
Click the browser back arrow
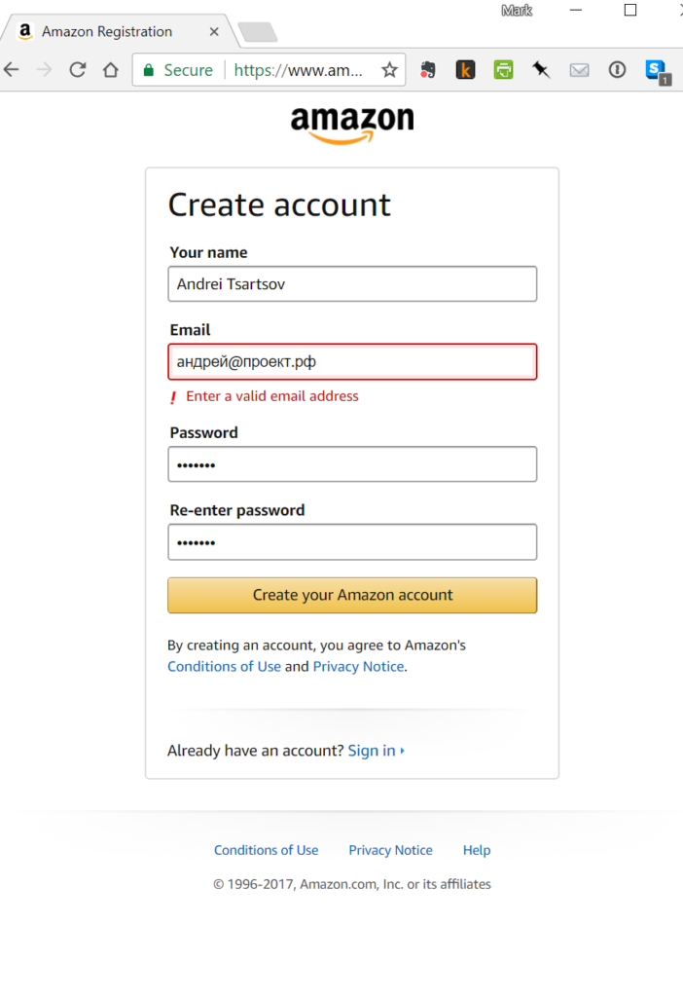click(12, 70)
